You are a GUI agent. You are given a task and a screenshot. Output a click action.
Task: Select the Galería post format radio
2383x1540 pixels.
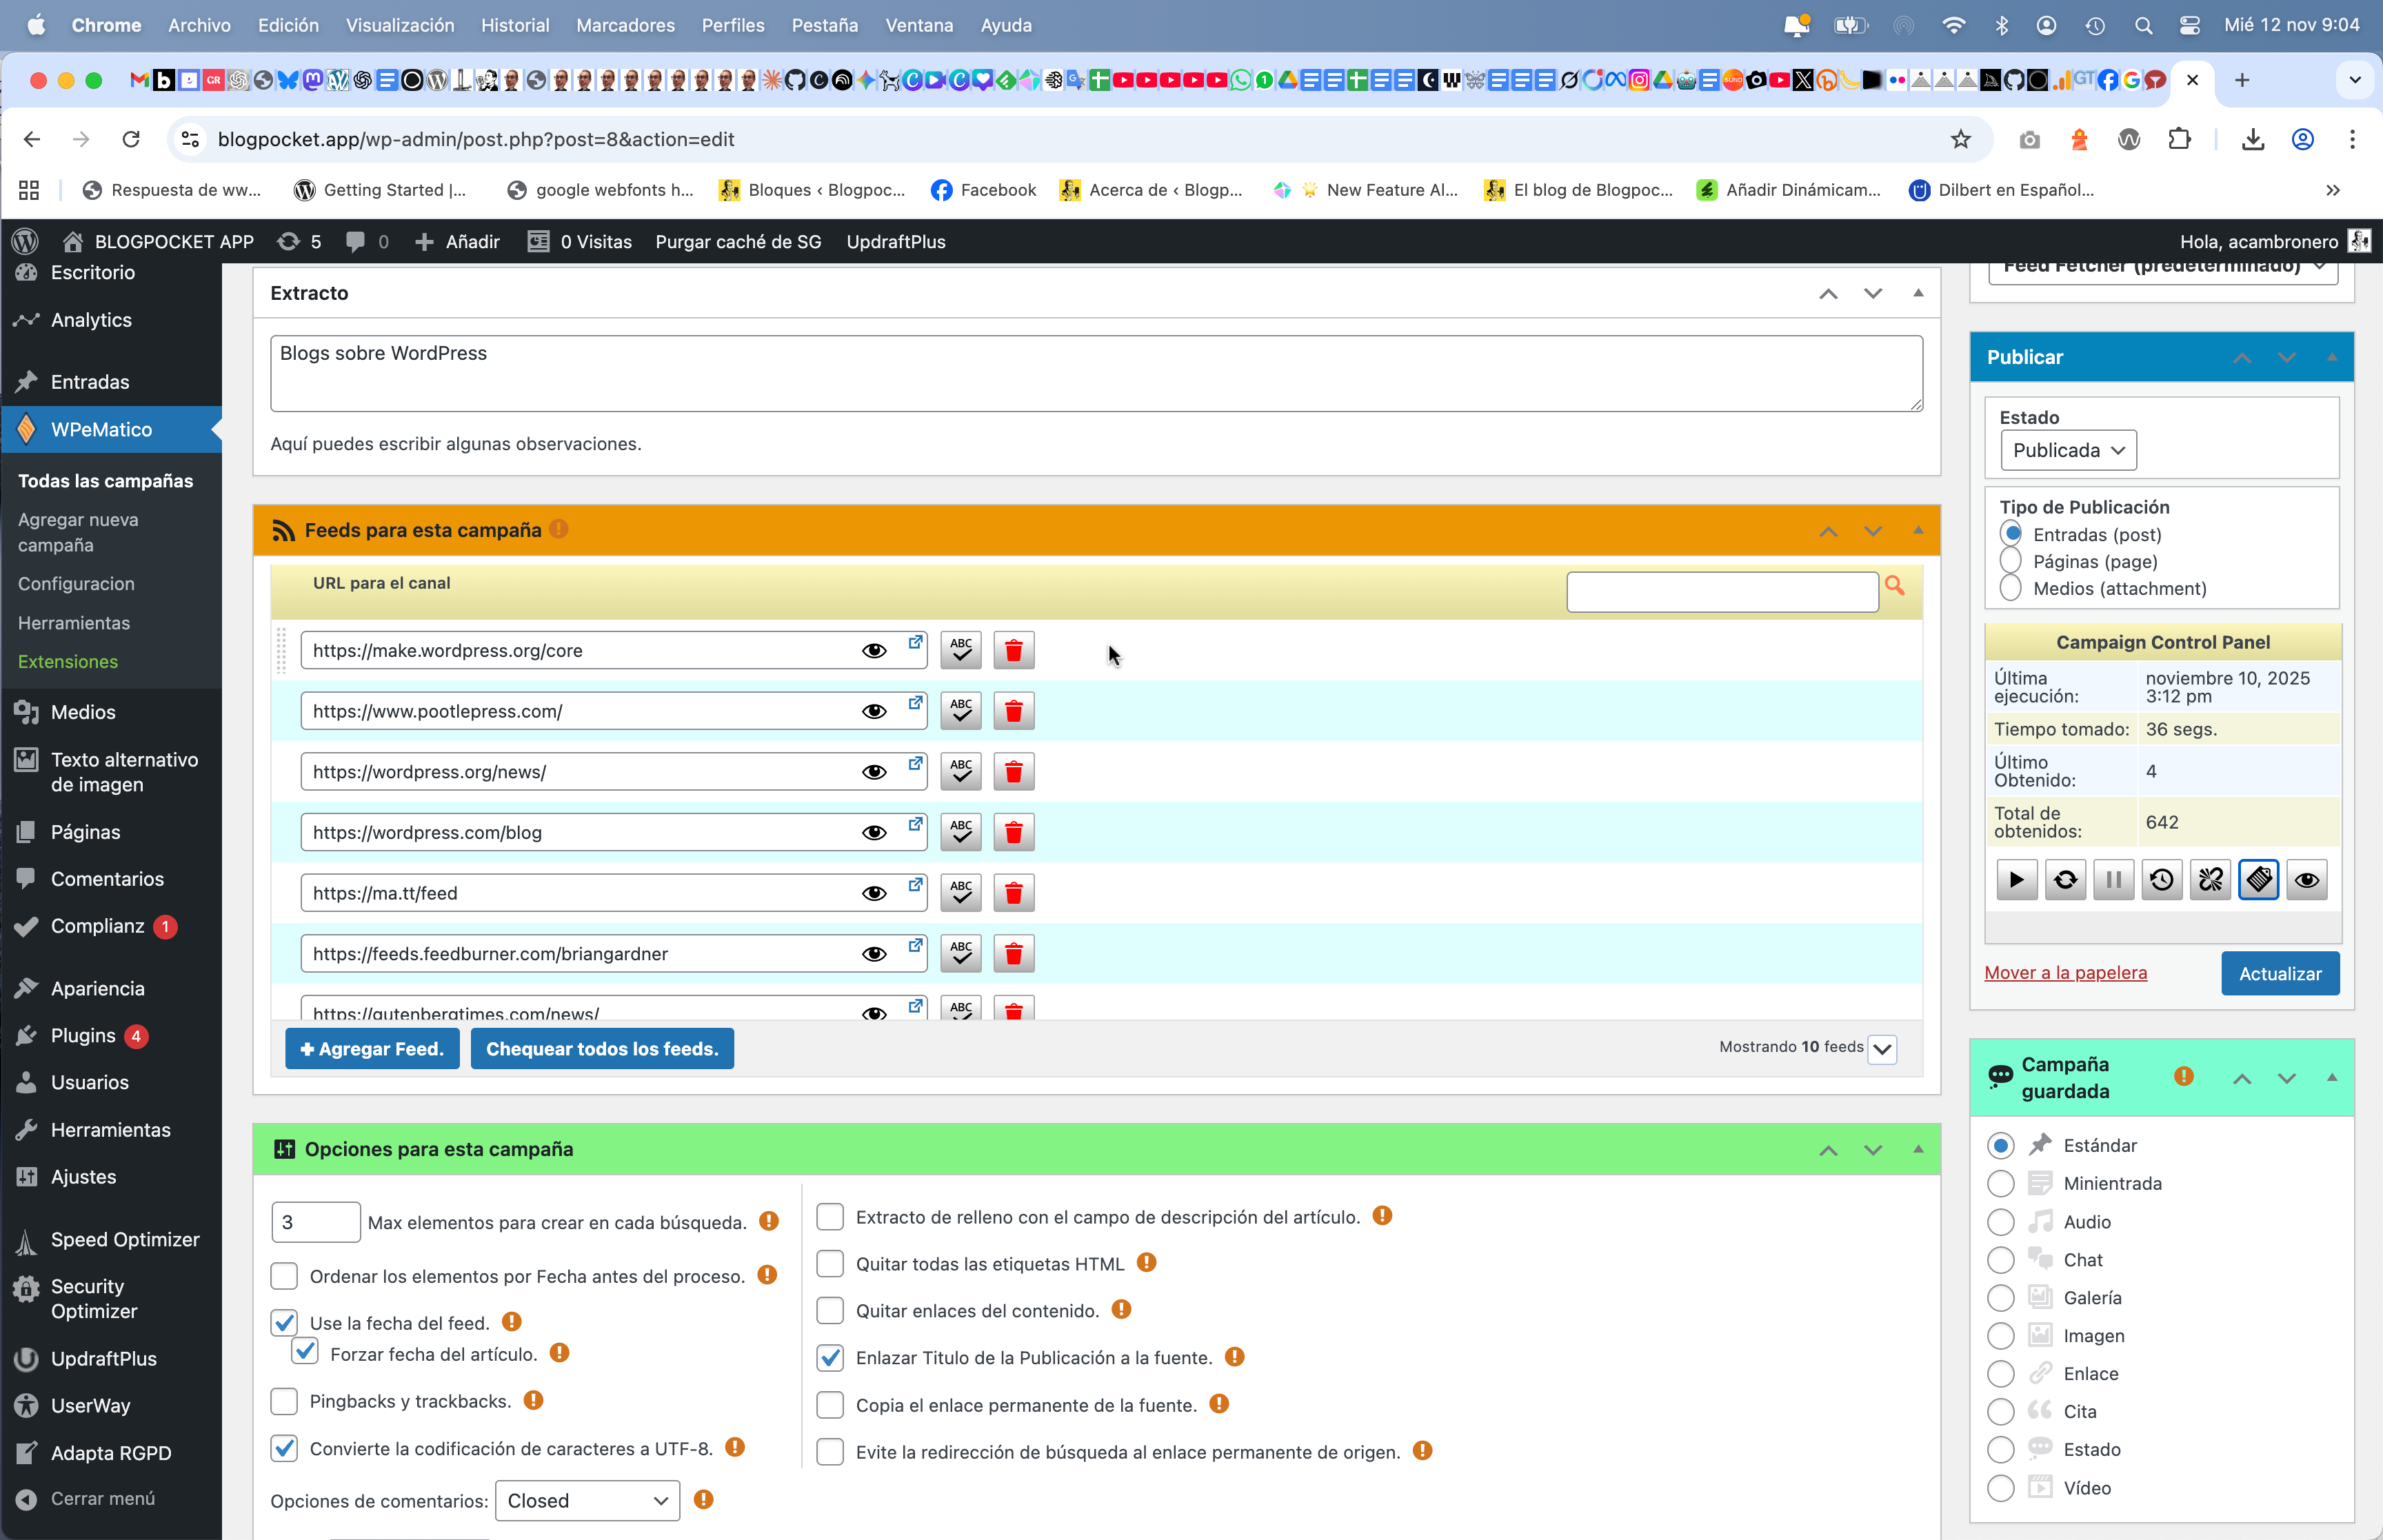click(x=2000, y=1298)
